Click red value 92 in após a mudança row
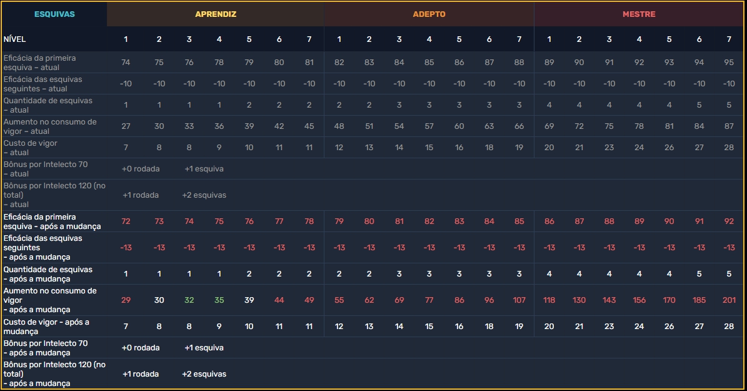The image size is (747, 391). point(729,221)
